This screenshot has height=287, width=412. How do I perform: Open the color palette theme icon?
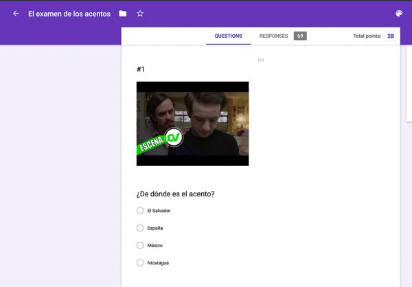pos(399,14)
